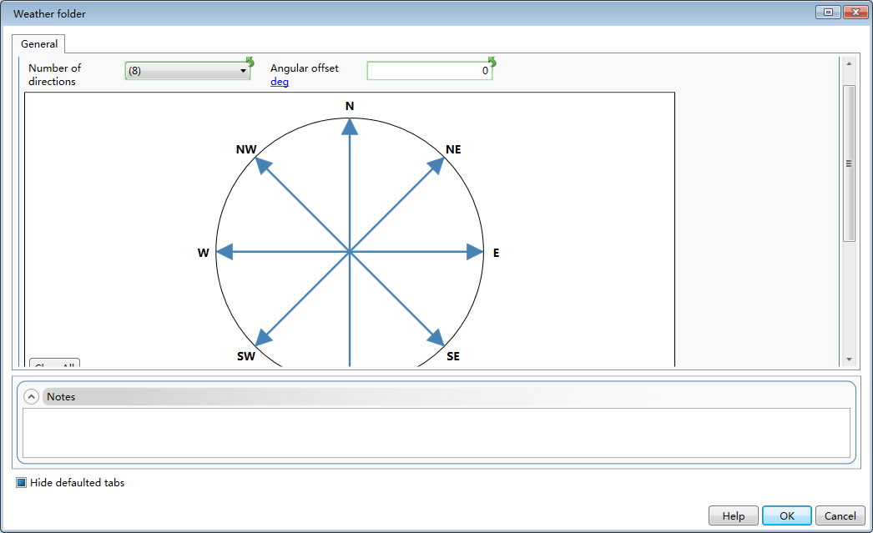Reset the Angular offset value icon

coord(492,61)
